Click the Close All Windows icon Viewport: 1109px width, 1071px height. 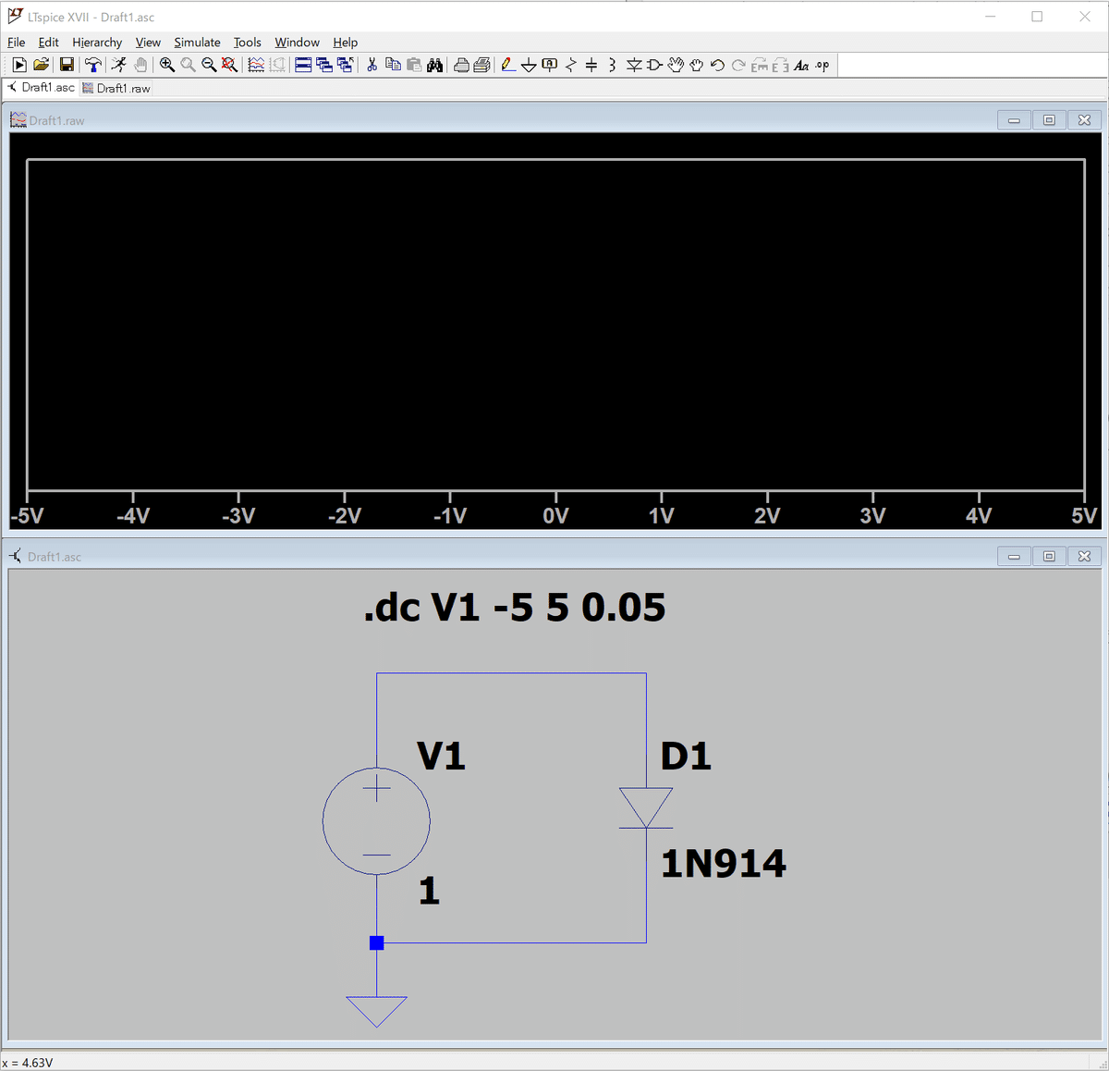click(x=346, y=65)
